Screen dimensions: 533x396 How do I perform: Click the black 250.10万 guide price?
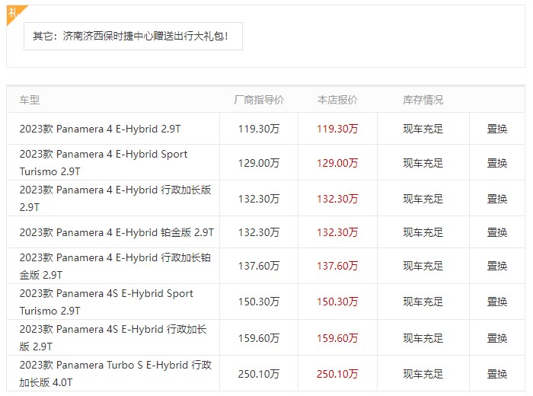point(259,374)
